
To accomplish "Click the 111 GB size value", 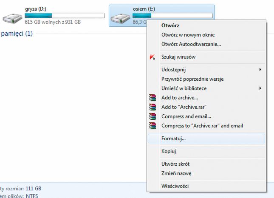I will tap(34, 189).
